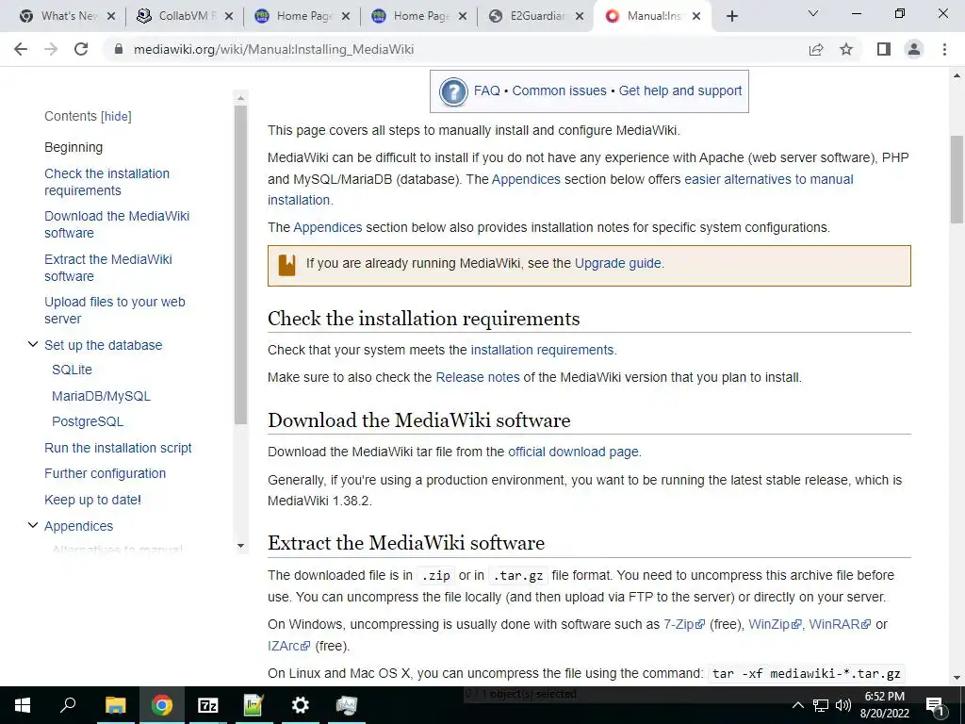The image size is (965, 724).
Task: Go to Upload files to your web server
Action: 114,309
